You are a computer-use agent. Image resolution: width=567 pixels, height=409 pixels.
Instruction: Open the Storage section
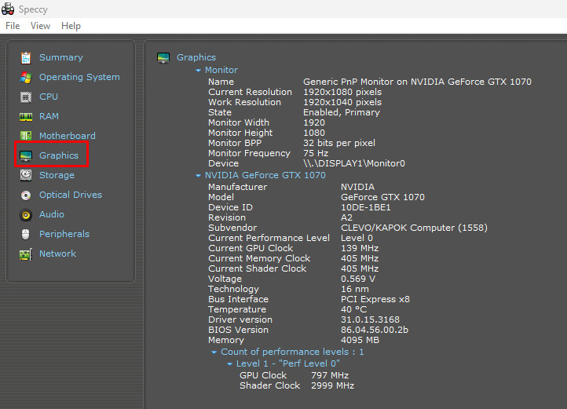coord(57,175)
